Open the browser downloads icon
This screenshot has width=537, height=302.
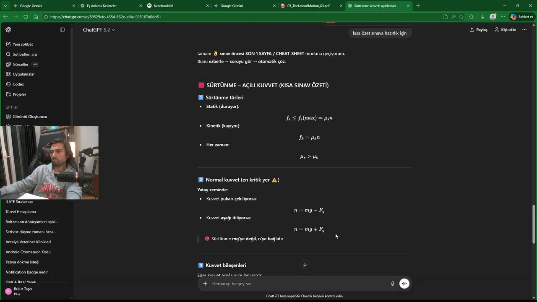pos(483,17)
